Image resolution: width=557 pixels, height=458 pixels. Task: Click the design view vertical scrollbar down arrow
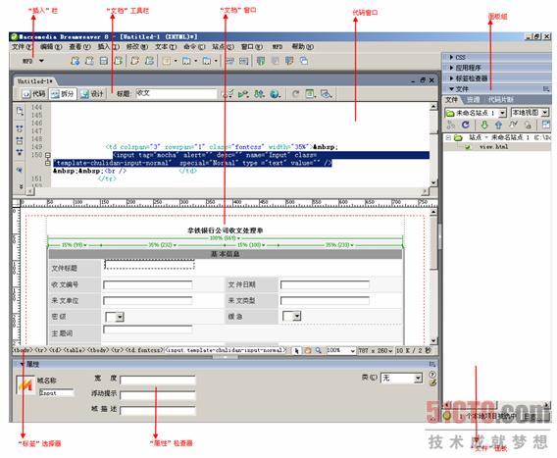pyautogui.click(x=433, y=340)
